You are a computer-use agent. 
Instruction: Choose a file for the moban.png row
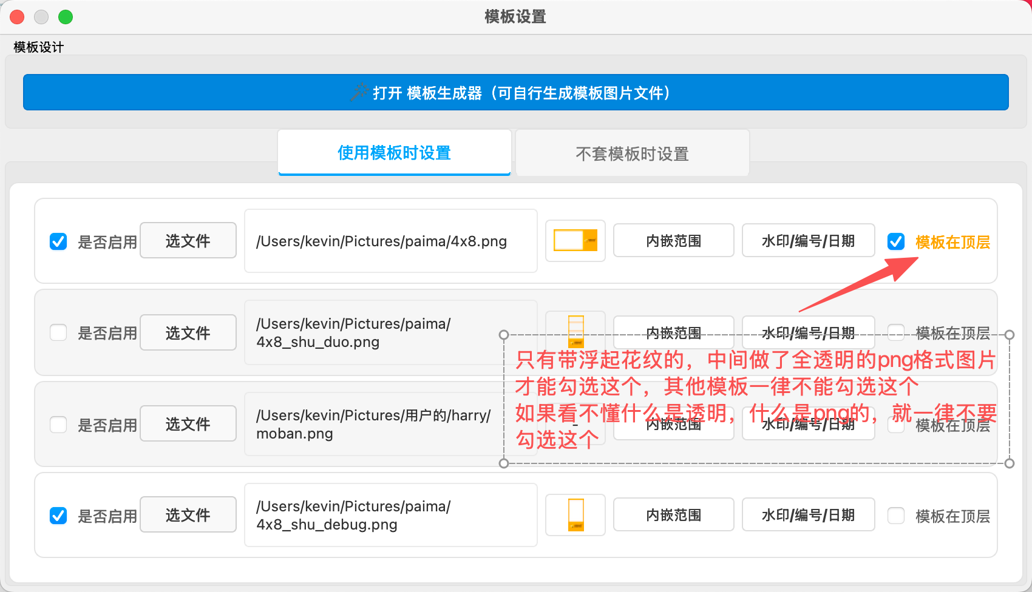tap(188, 424)
